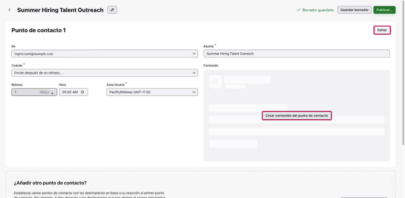Click the Hora time input field
This screenshot has height=198, width=405.
73,92
